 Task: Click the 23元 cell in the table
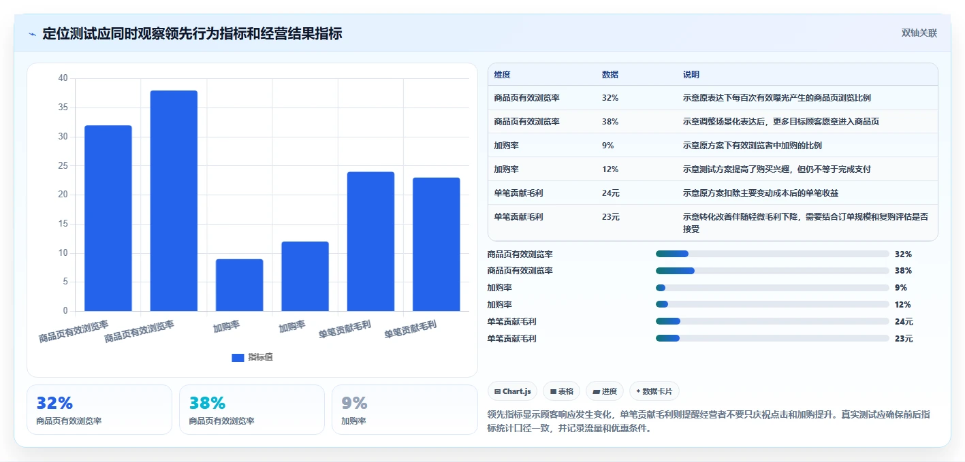click(x=611, y=217)
